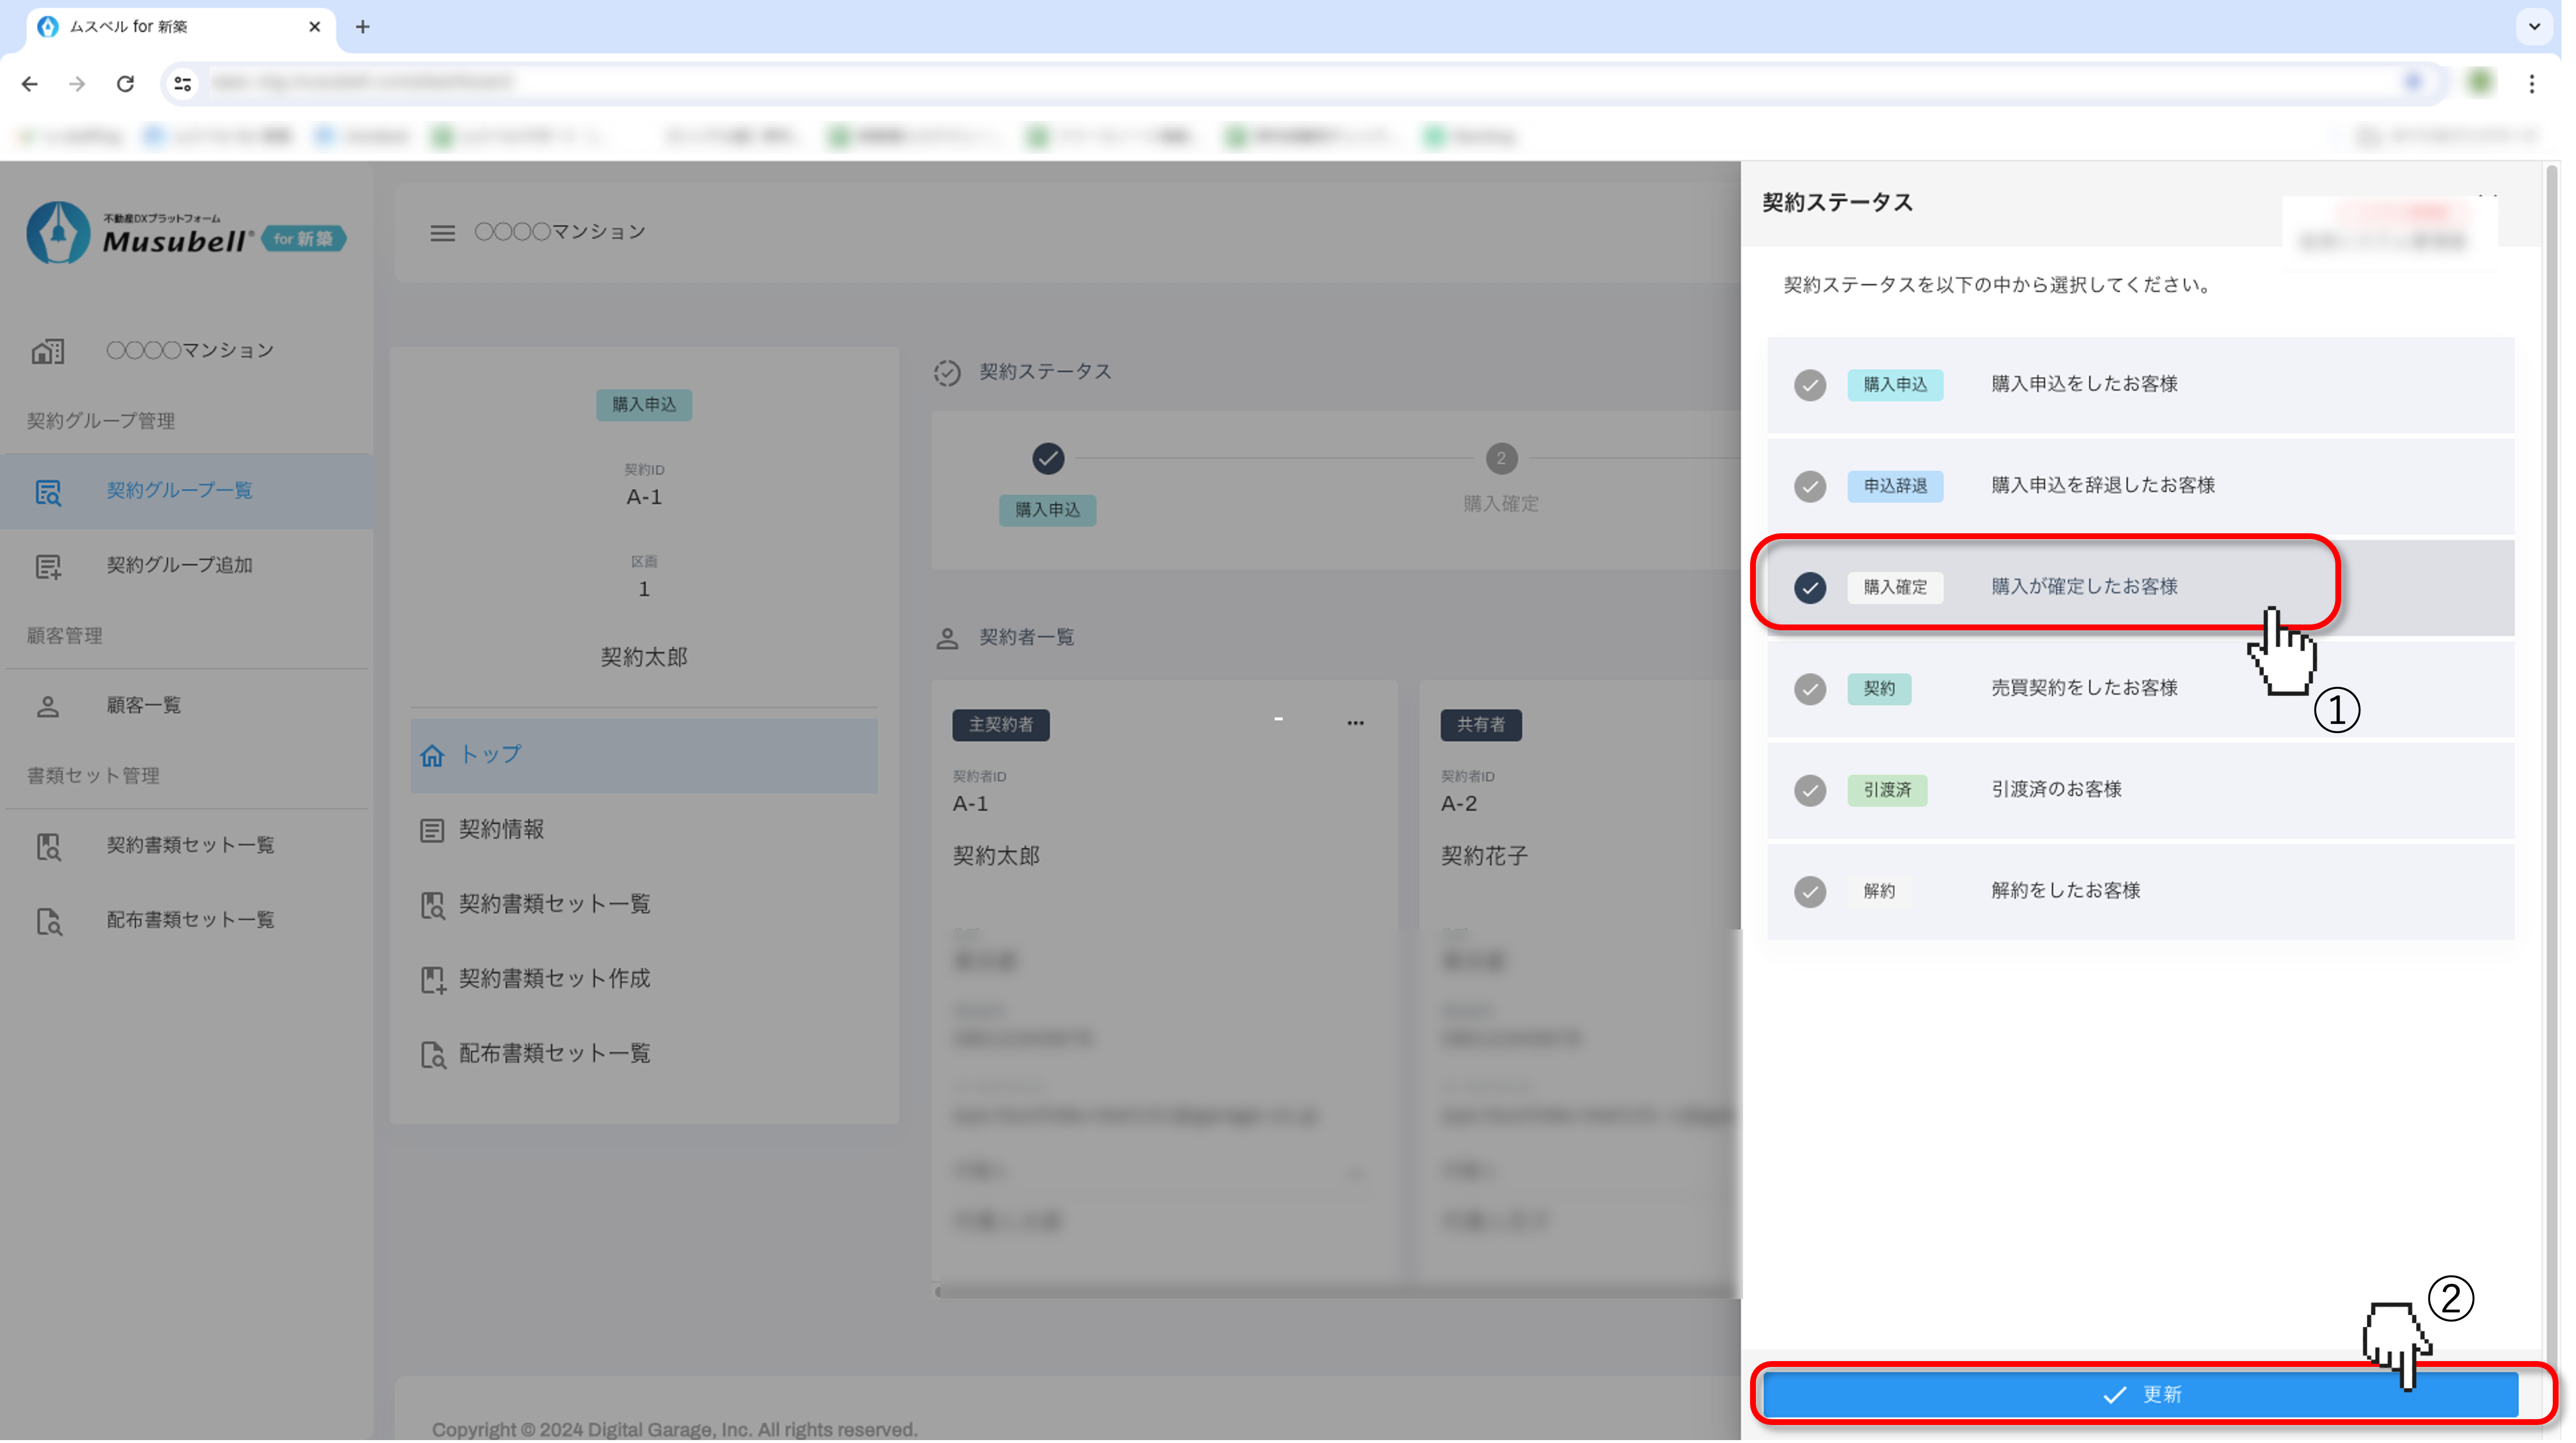Choose the 契約 status radio check

tap(1809, 688)
